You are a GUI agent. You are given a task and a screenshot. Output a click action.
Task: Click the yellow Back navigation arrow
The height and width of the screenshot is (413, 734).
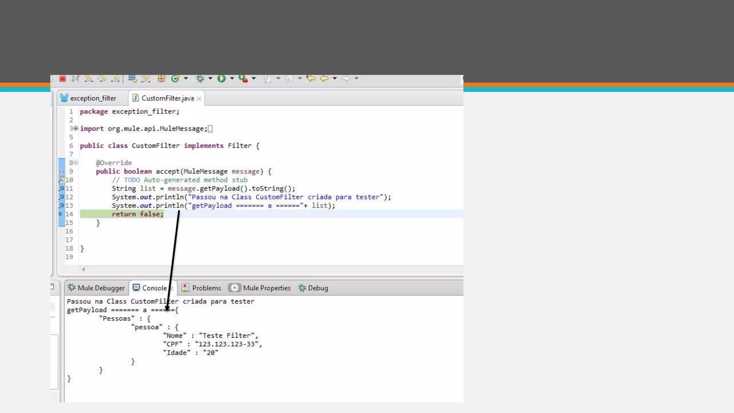coord(324,78)
